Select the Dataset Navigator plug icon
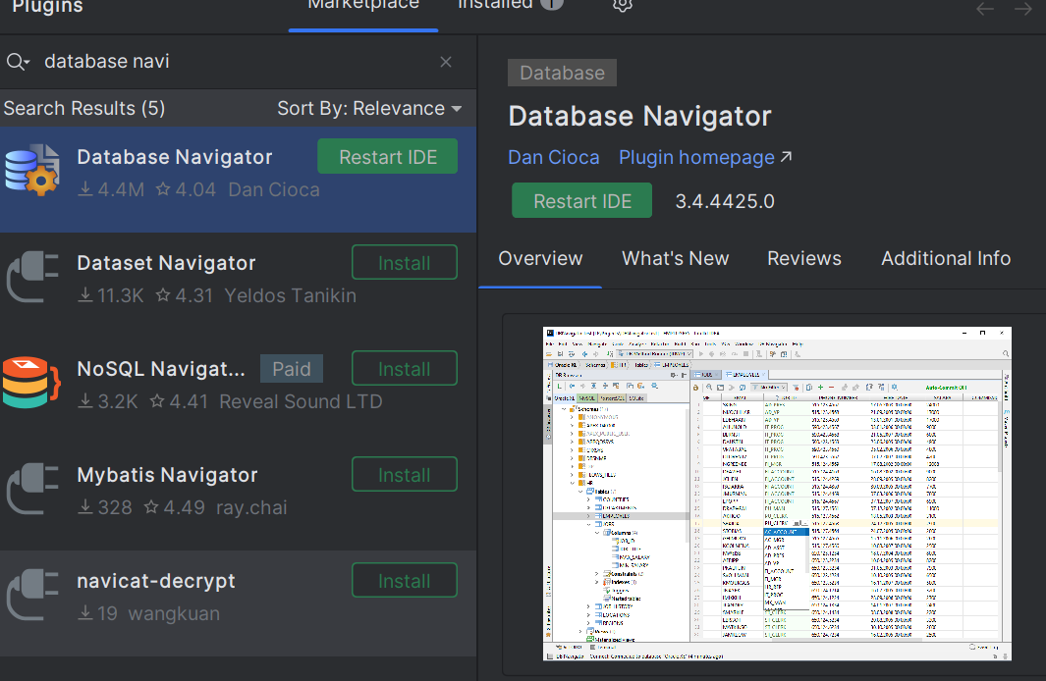This screenshot has width=1046, height=681. tap(32, 276)
